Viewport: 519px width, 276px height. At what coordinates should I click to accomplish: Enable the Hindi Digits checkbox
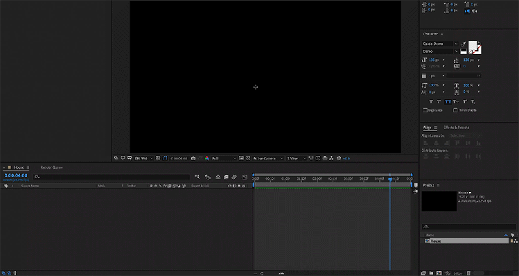455,110
